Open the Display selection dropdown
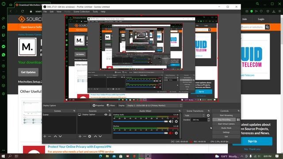The height and width of the screenshot is (159, 283). tap(154, 106)
